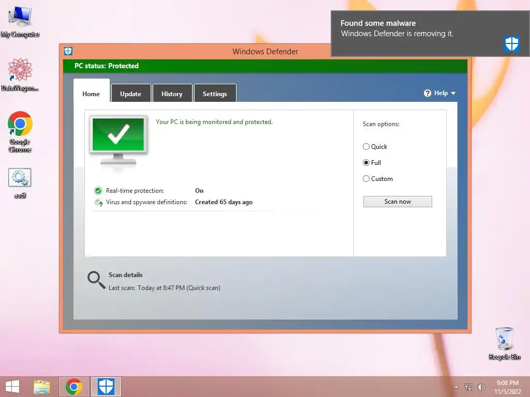The width and height of the screenshot is (530, 397).
Task: Open the taskbar clock and date
Action: click(x=507, y=387)
